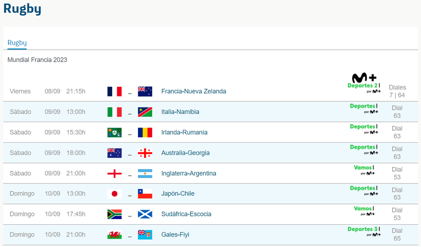Click the Deportes 3 channel logo
This screenshot has width=421, height=247.
pyautogui.click(x=364, y=231)
